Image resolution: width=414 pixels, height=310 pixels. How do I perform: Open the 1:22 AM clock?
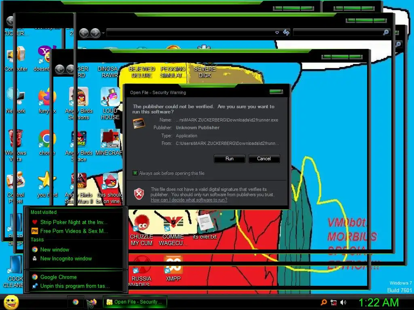click(x=378, y=303)
